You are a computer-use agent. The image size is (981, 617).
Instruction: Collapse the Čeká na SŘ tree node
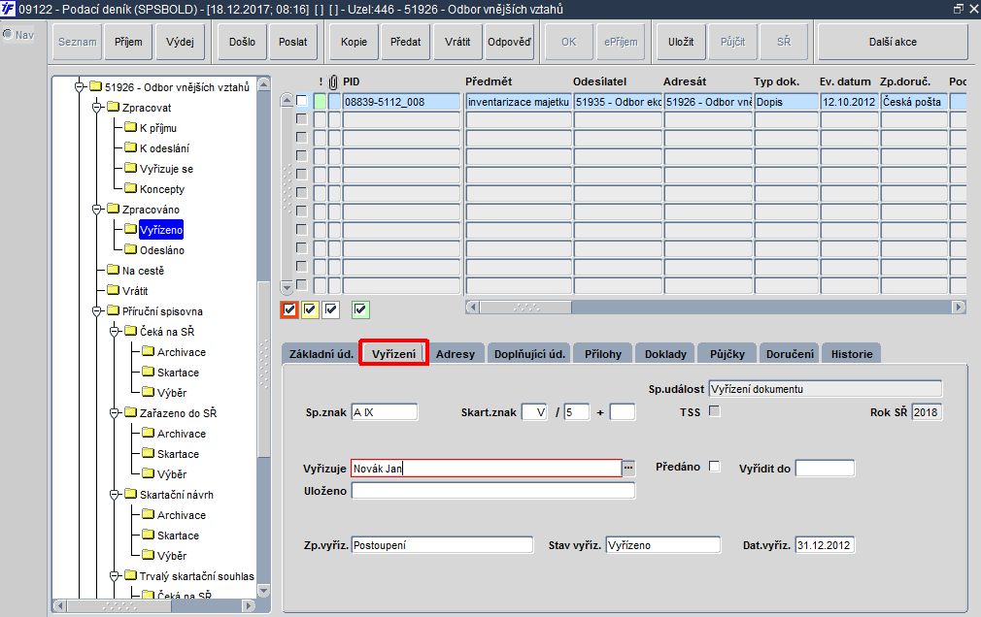click(115, 332)
